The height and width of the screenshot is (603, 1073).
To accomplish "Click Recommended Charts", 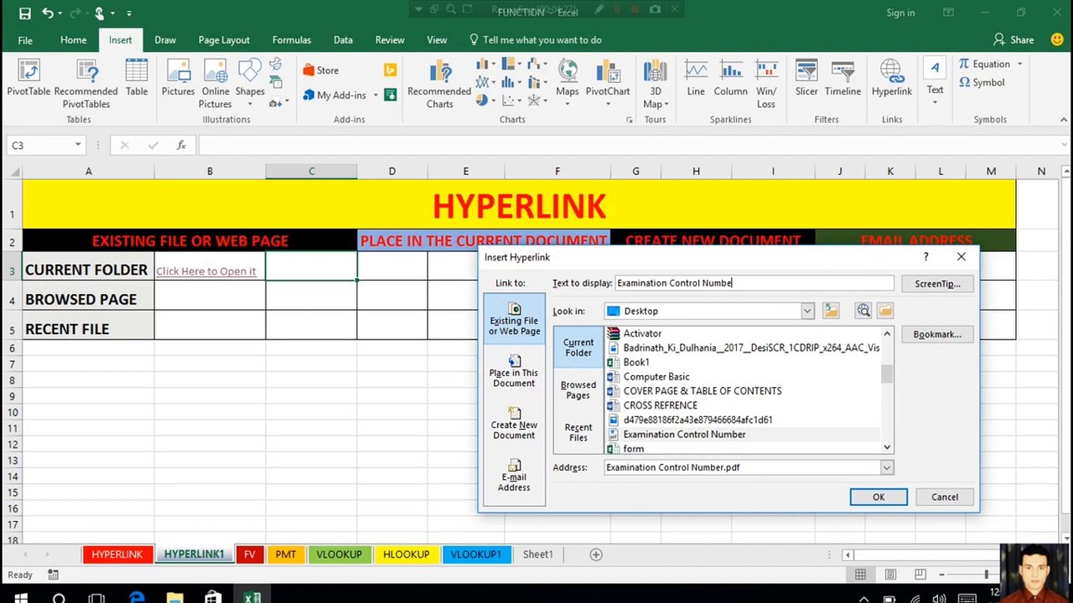I will [439, 84].
